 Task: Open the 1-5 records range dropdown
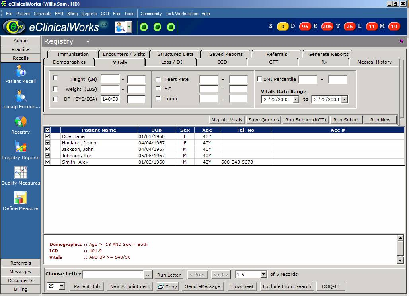(x=264, y=274)
